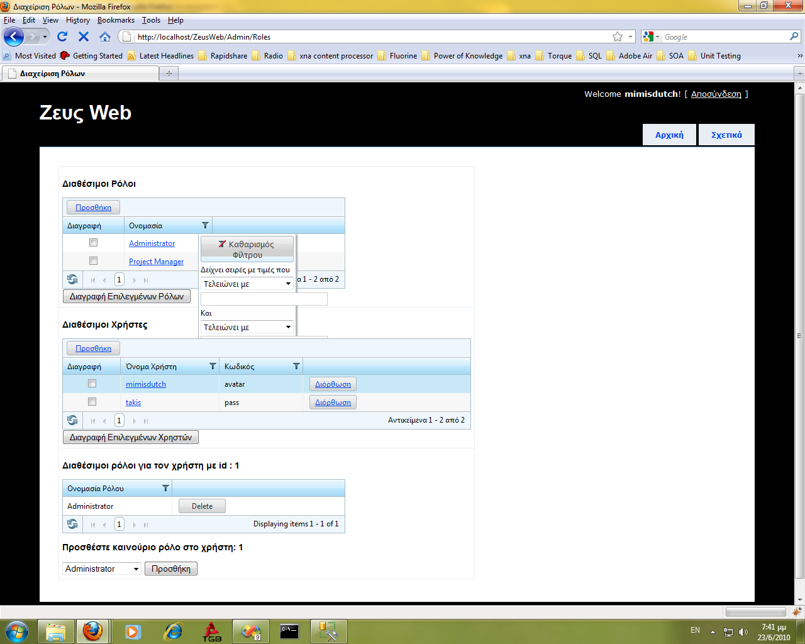Show hidden system tray icons
805x644 pixels.
tap(713, 631)
